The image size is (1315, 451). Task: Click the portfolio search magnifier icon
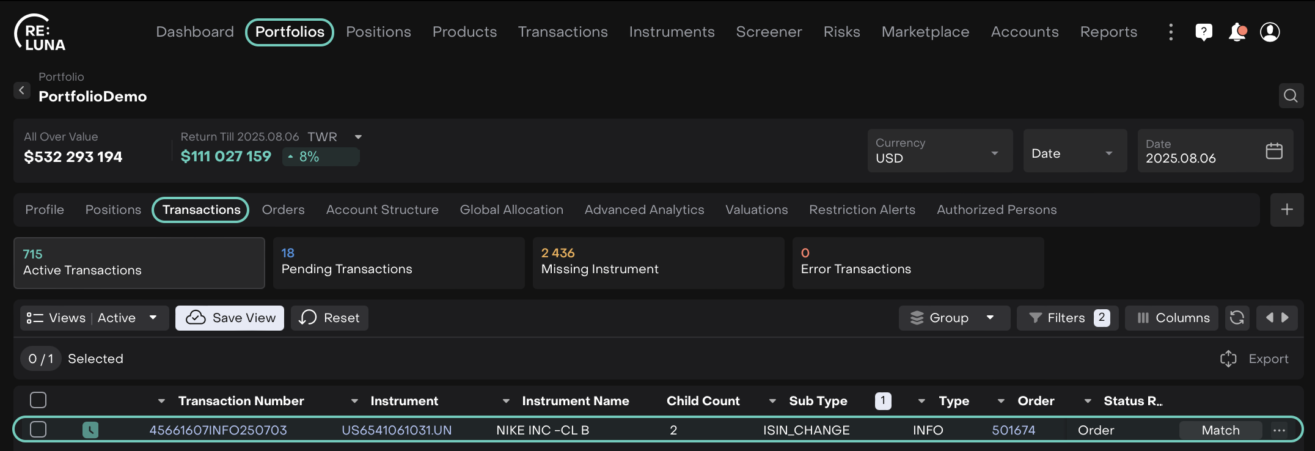click(1291, 96)
